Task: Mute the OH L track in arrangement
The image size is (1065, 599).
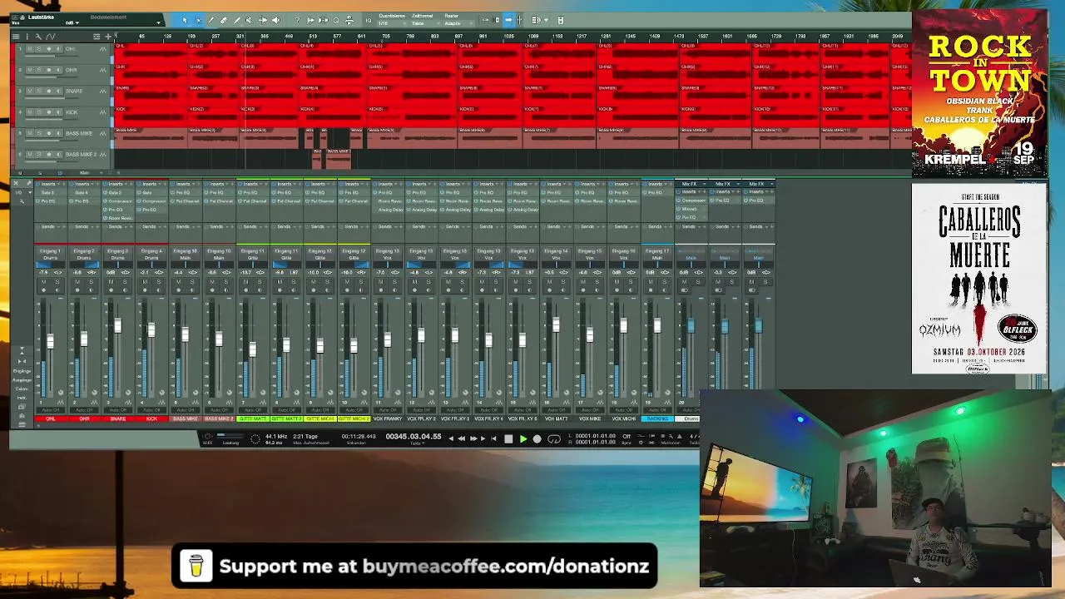Action: pyautogui.click(x=29, y=49)
